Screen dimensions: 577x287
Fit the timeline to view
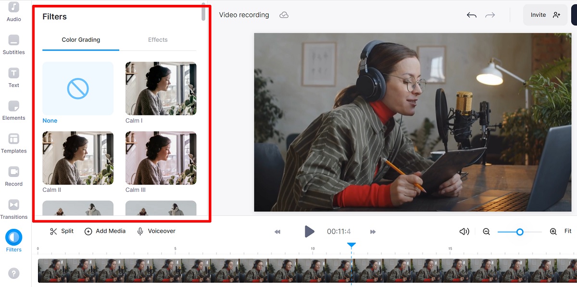[x=568, y=231]
